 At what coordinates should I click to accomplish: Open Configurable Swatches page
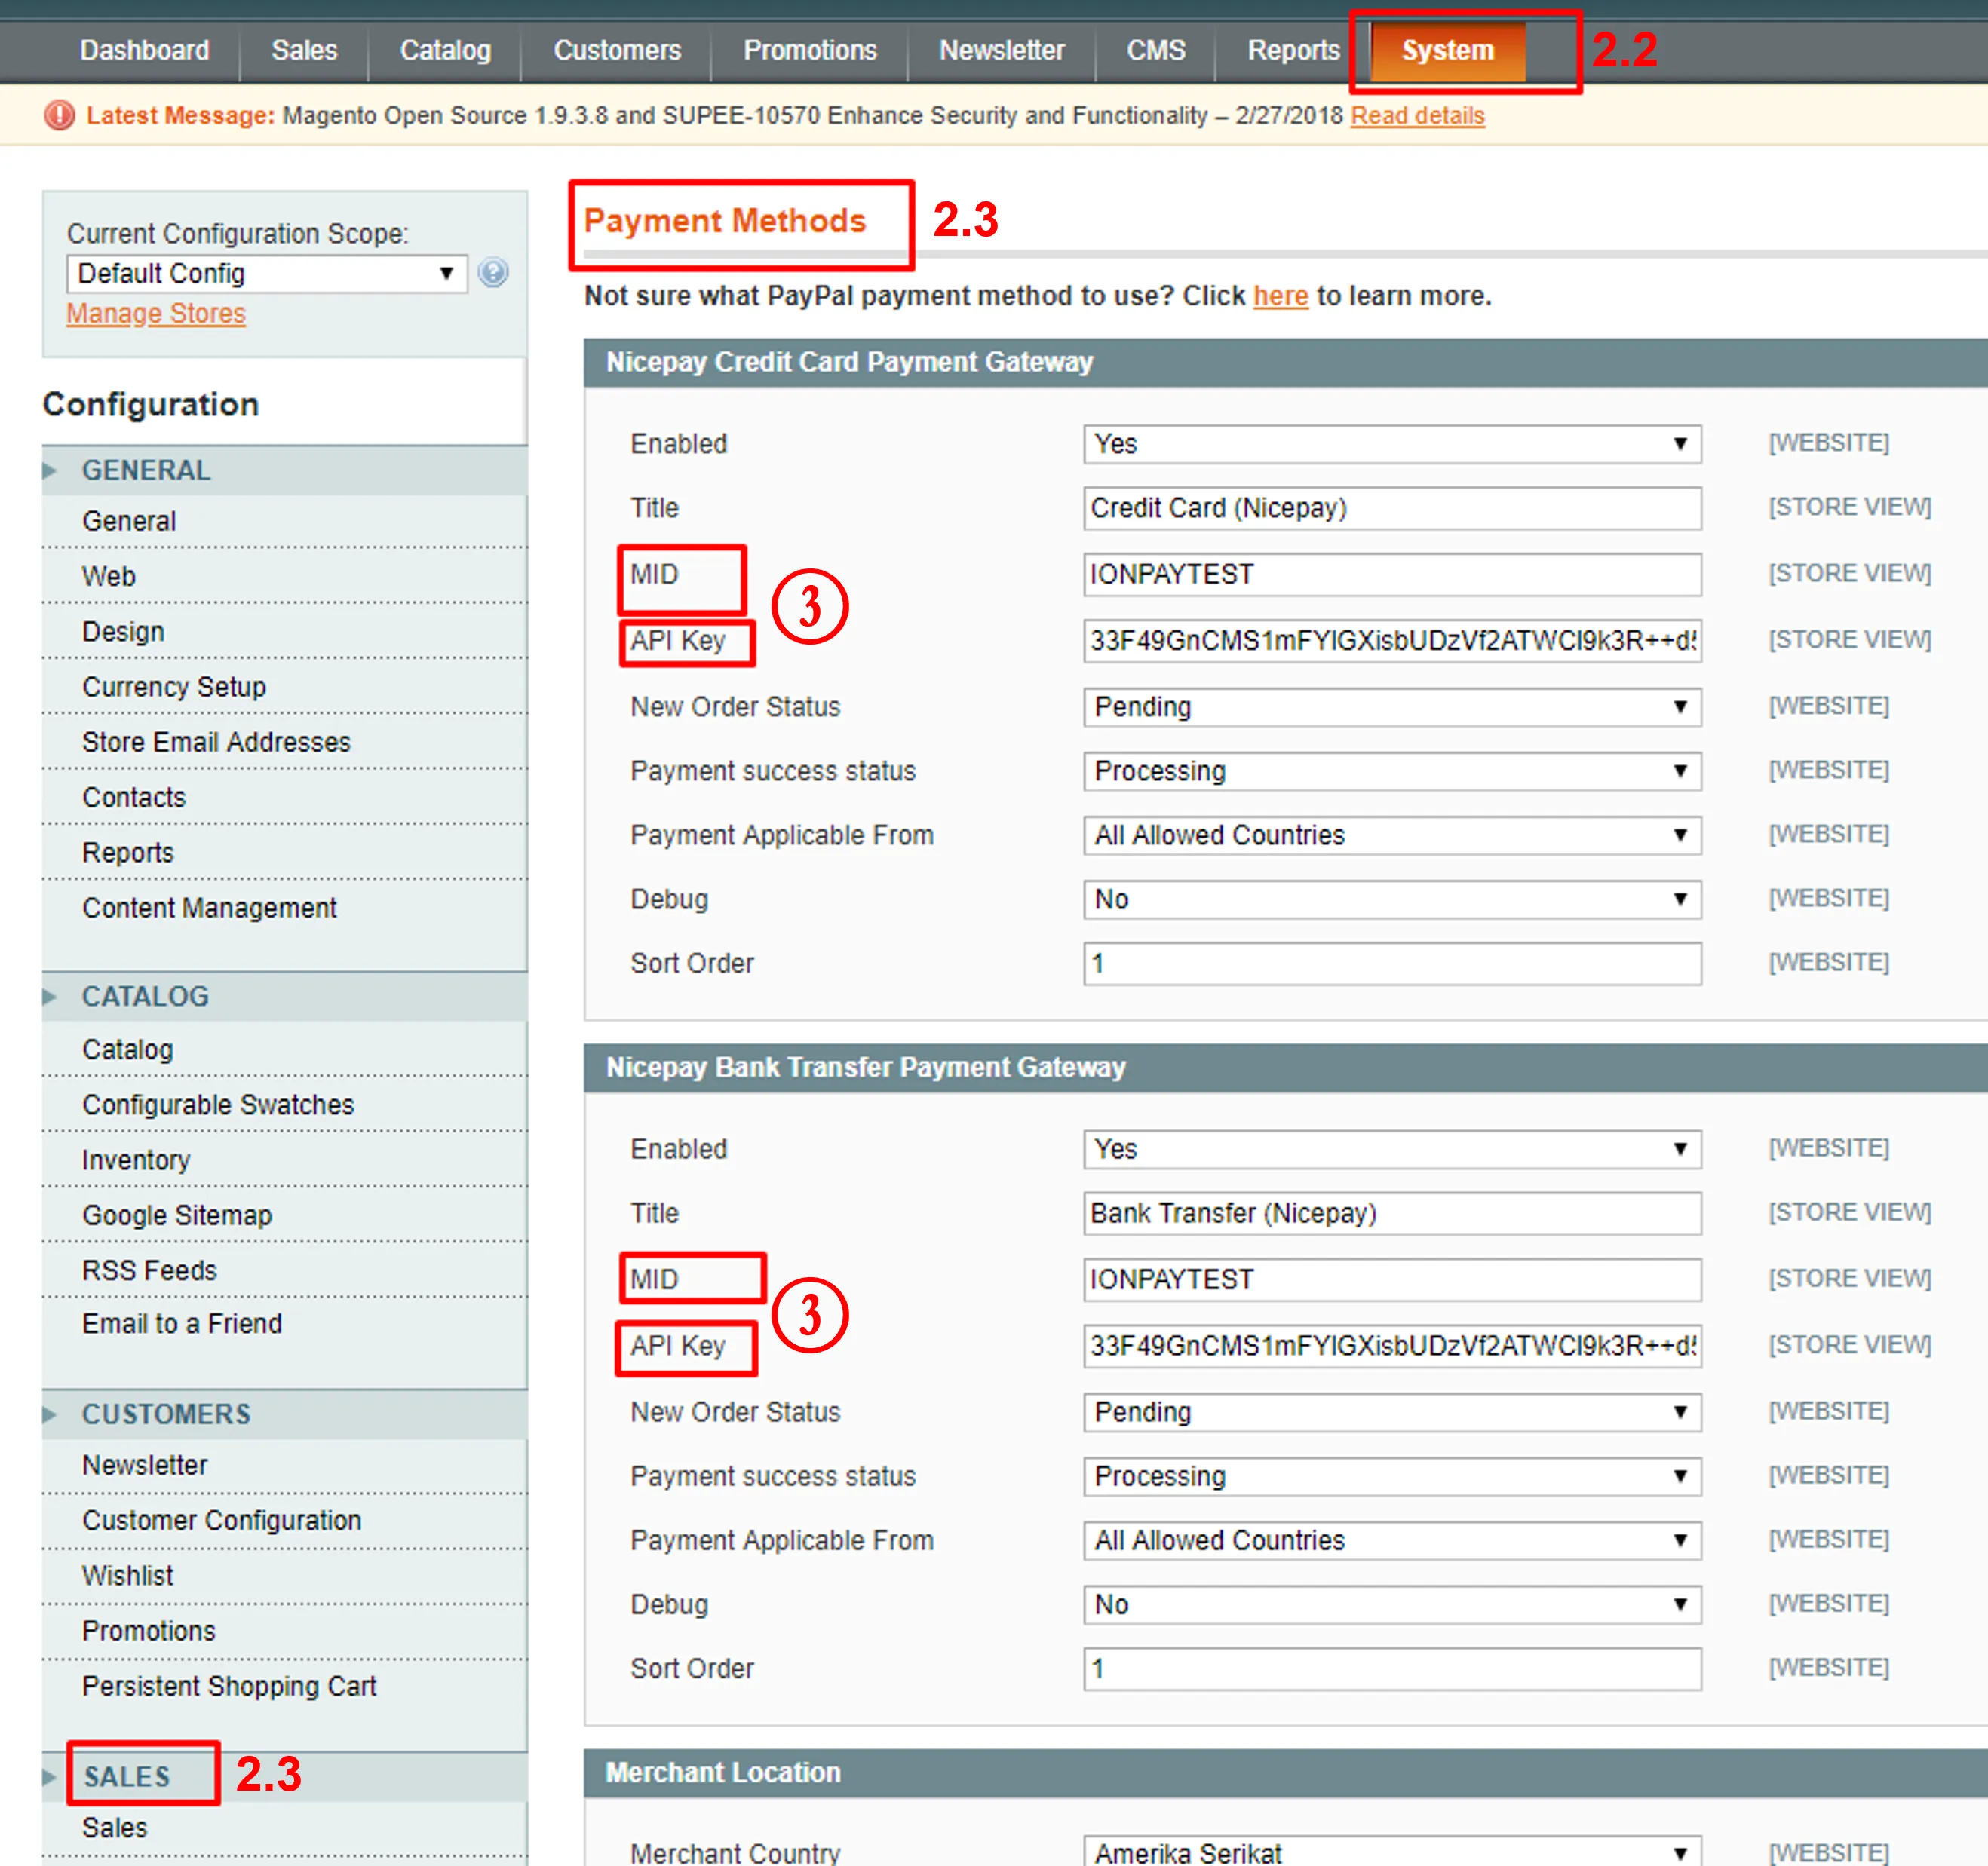284,1105
